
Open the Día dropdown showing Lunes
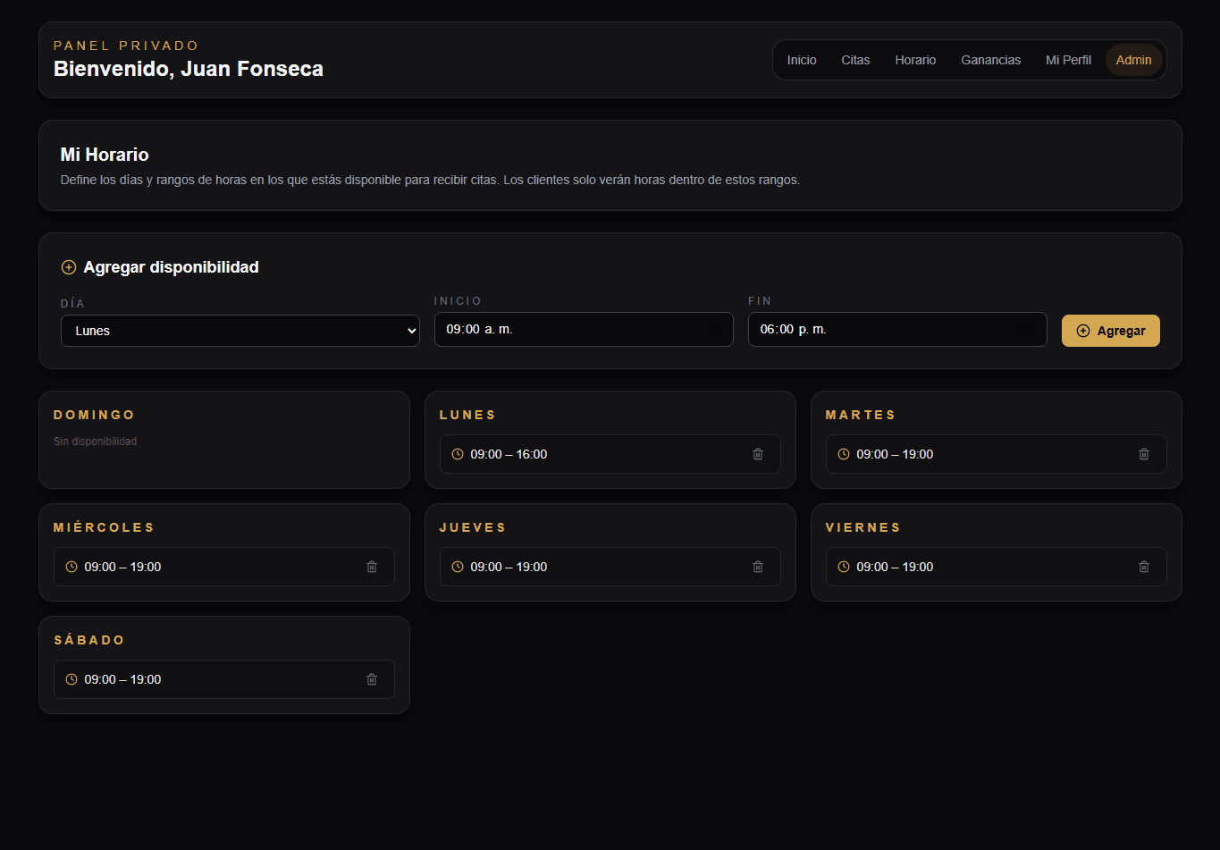click(240, 331)
